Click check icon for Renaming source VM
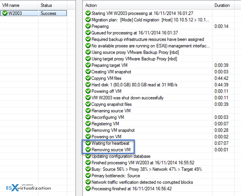This screenshot has height=196, width=241. click(x=88, y=110)
